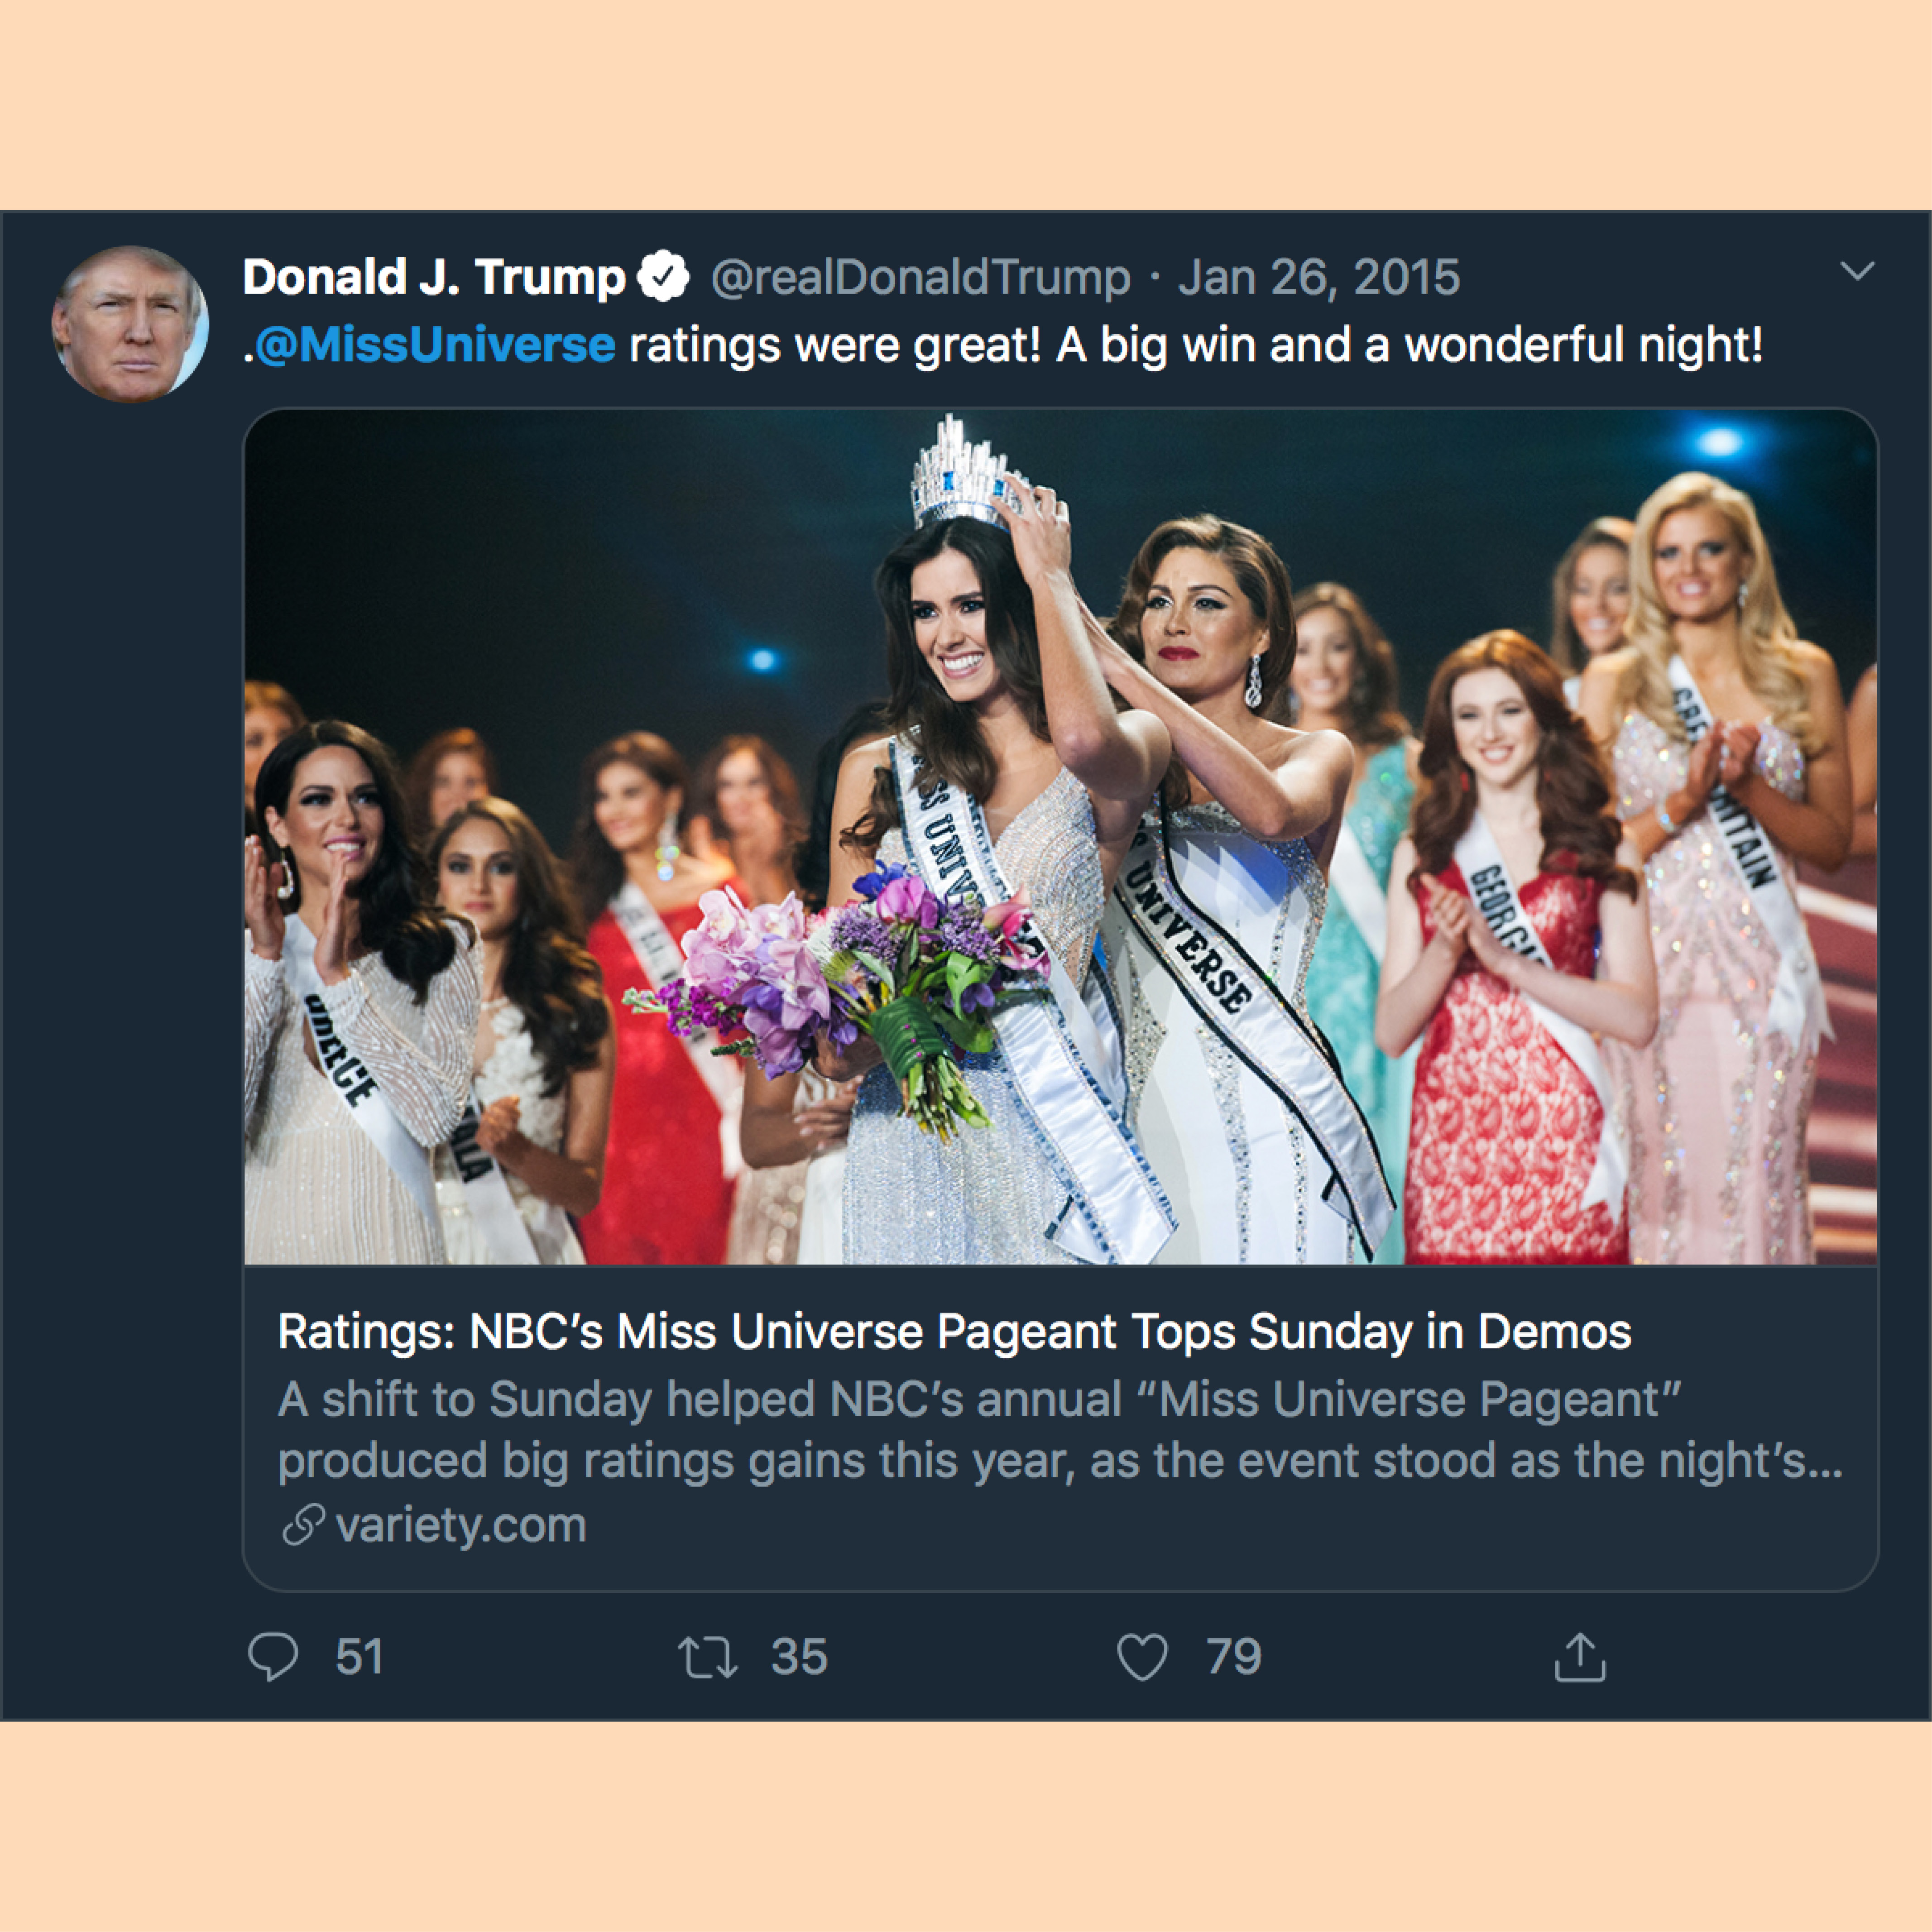This screenshot has height=1932, width=1932.
Task: Open the @MissUniverse mention
Action: 435,345
